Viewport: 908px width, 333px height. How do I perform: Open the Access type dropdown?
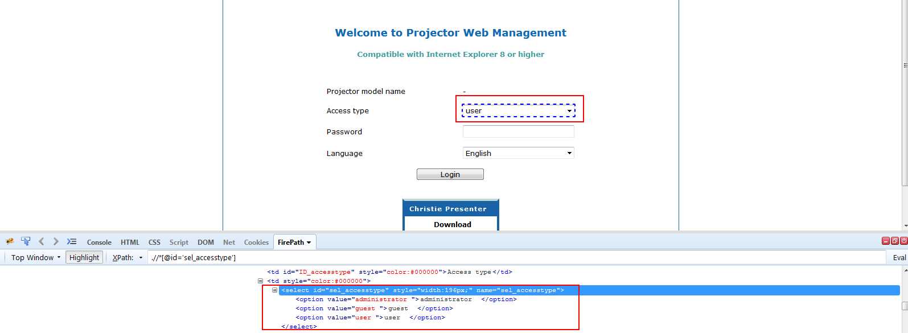518,111
